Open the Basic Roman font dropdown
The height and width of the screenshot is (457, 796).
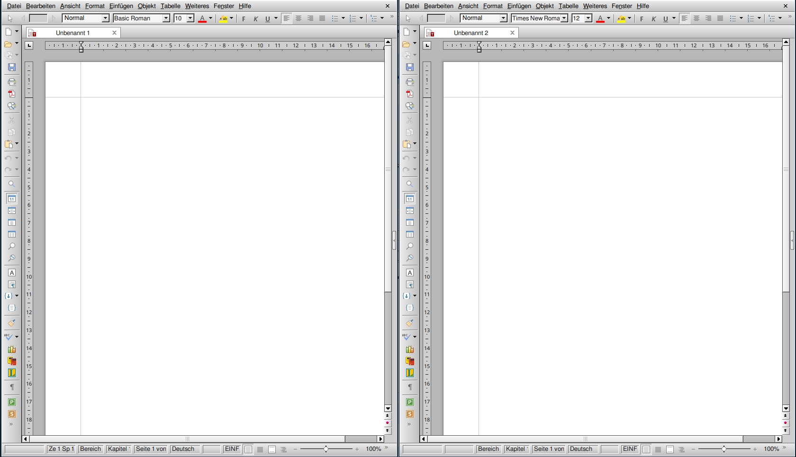coord(166,18)
